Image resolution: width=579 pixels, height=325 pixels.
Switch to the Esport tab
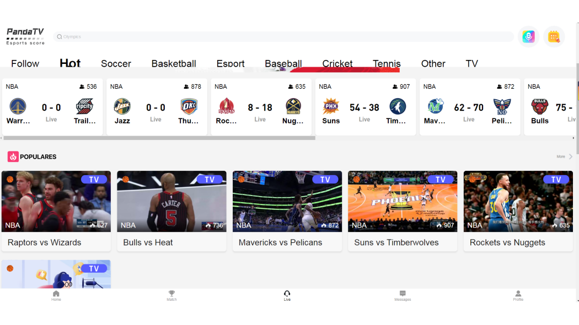(230, 63)
